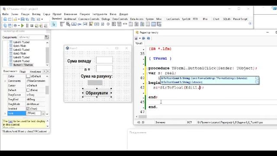Pick the TFrame component icon
The height and width of the screenshot is (156, 277).
click(153, 24)
